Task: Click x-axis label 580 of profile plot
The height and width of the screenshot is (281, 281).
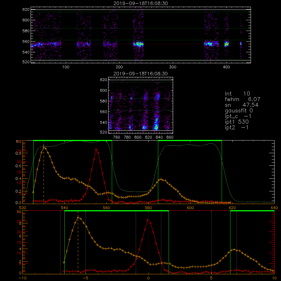Action: click(148, 208)
